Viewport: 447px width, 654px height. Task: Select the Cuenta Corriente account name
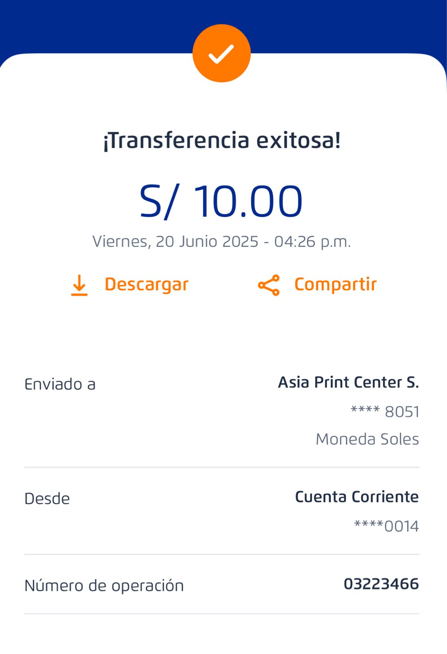point(357,497)
